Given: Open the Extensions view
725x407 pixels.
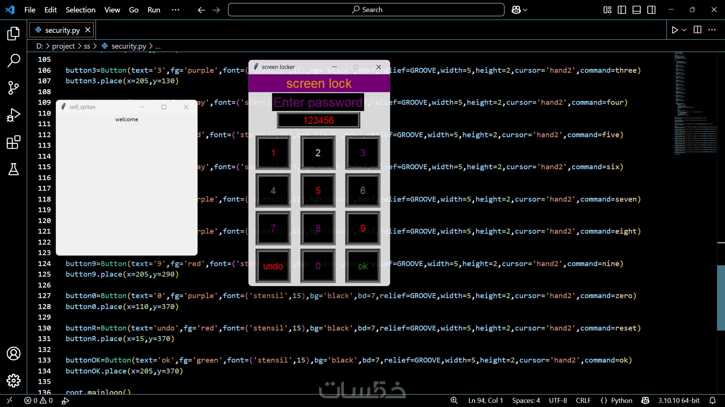Looking at the screenshot, I should click(x=14, y=142).
